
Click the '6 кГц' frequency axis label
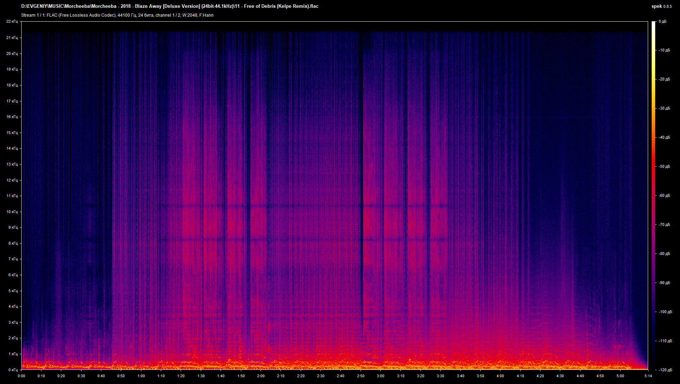[x=13, y=275]
